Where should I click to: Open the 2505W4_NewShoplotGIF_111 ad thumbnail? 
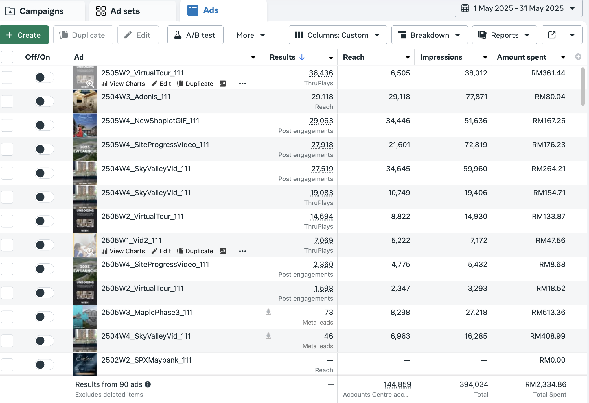tap(85, 125)
